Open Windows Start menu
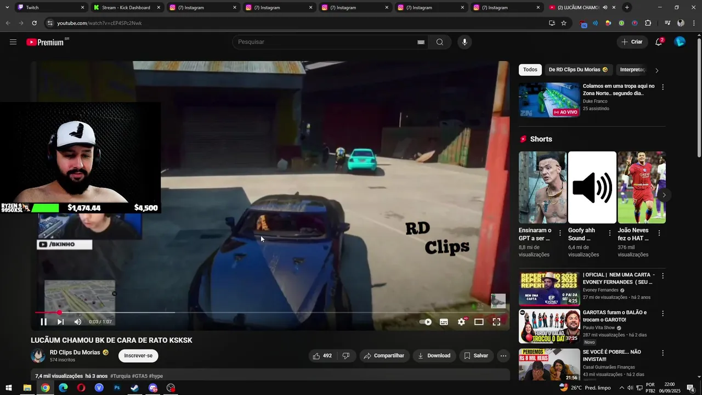 9,388
